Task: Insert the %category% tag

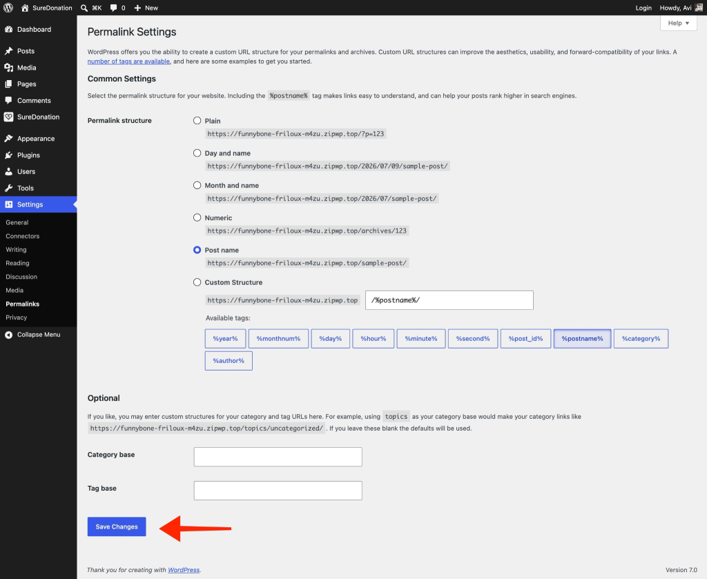Action: (x=641, y=338)
